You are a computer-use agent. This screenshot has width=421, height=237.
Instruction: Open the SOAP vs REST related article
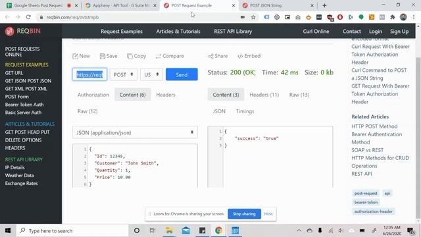[x=367, y=150]
